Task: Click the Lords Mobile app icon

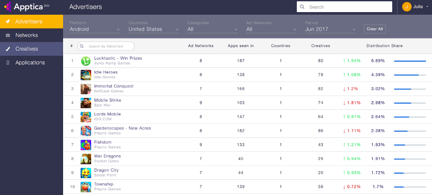Action: [x=86, y=117]
